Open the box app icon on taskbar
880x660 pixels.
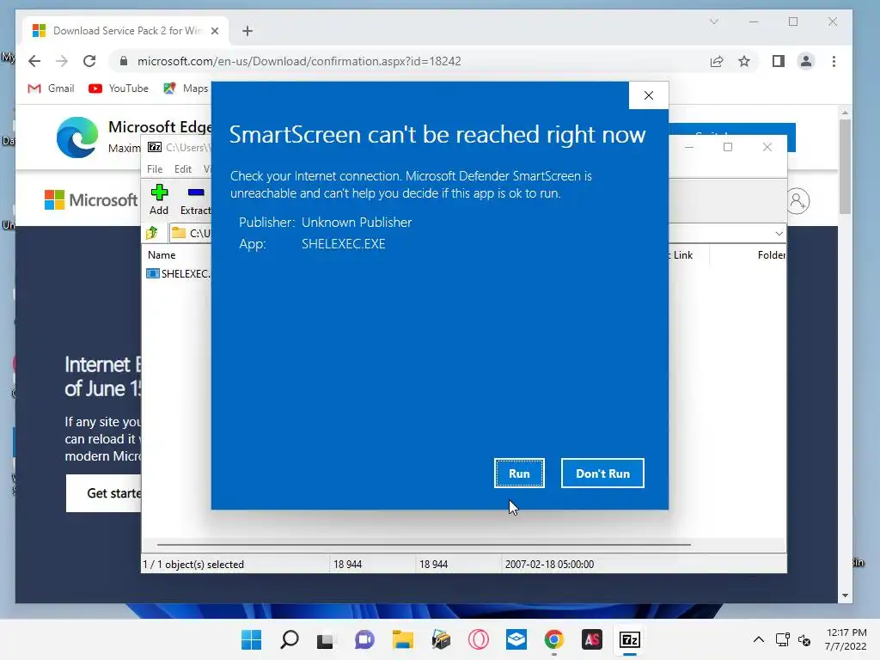pyautogui.click(x=441, y=639)
